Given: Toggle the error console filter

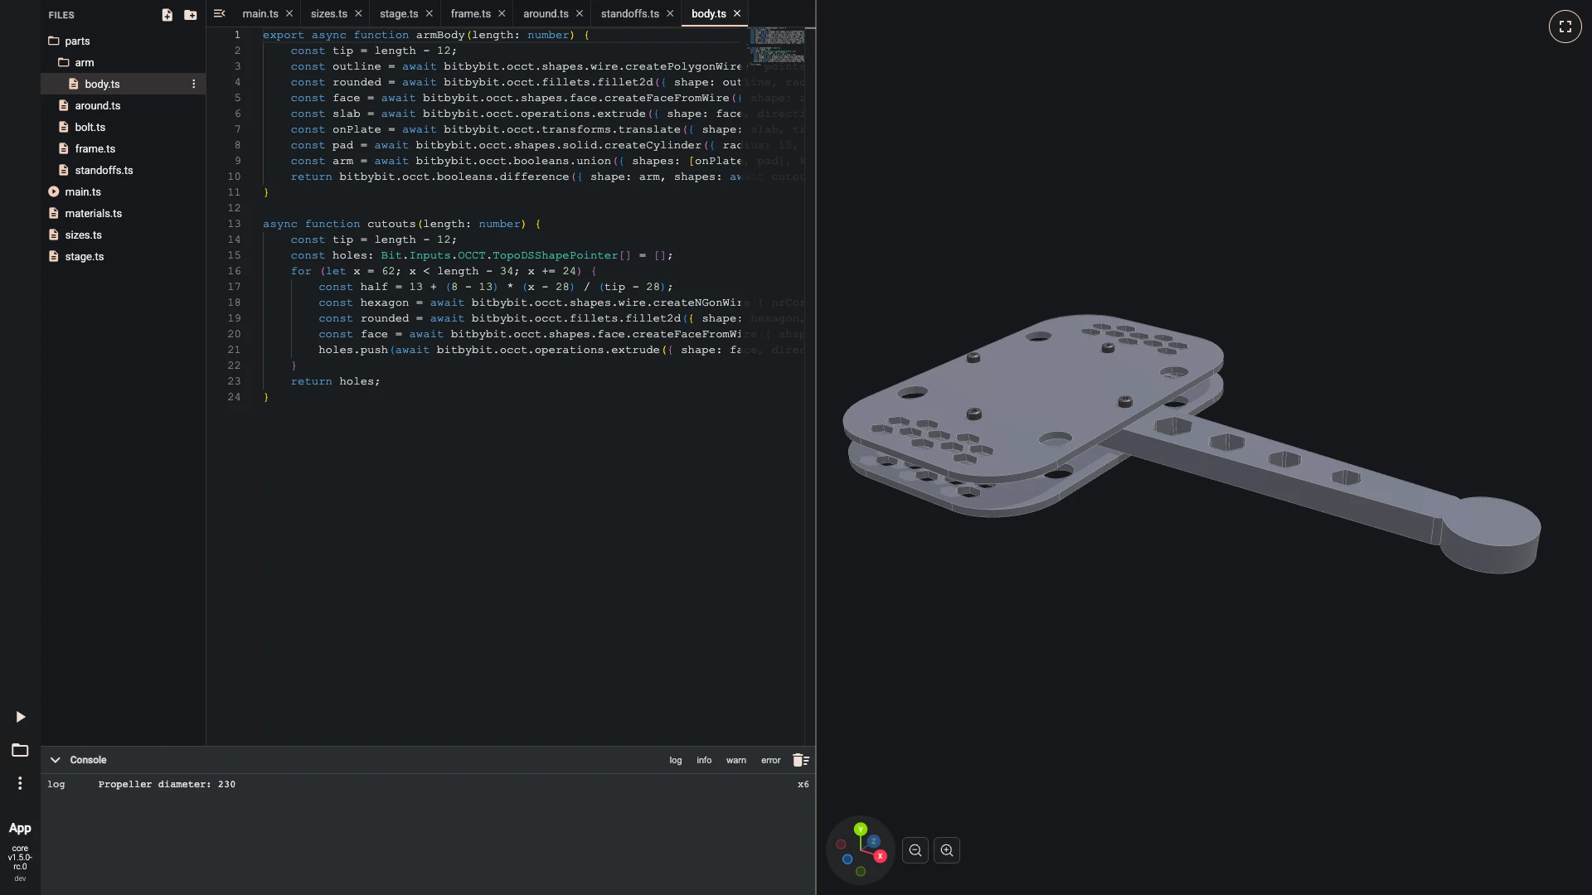Looking at the screenshot, I should 771,760.
